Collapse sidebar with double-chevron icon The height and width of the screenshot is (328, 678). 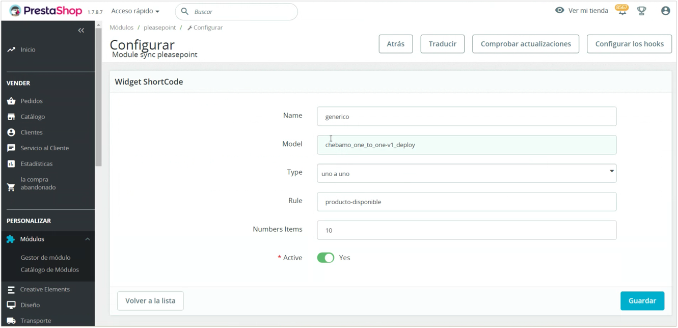[81, 31]
